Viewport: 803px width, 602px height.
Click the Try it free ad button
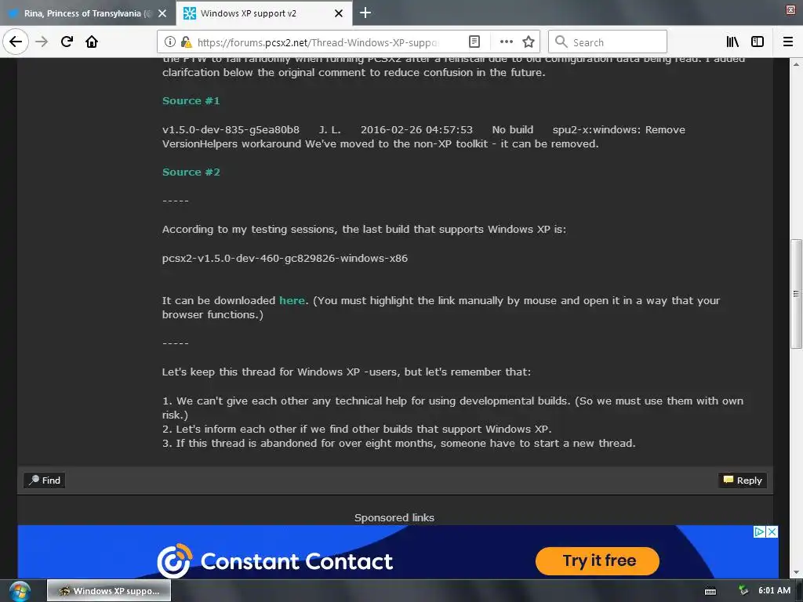[x=598, y=561]
